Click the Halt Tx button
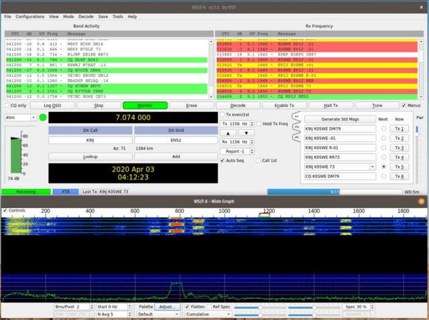The image size is (429, 320). click(x=330, y=106)
